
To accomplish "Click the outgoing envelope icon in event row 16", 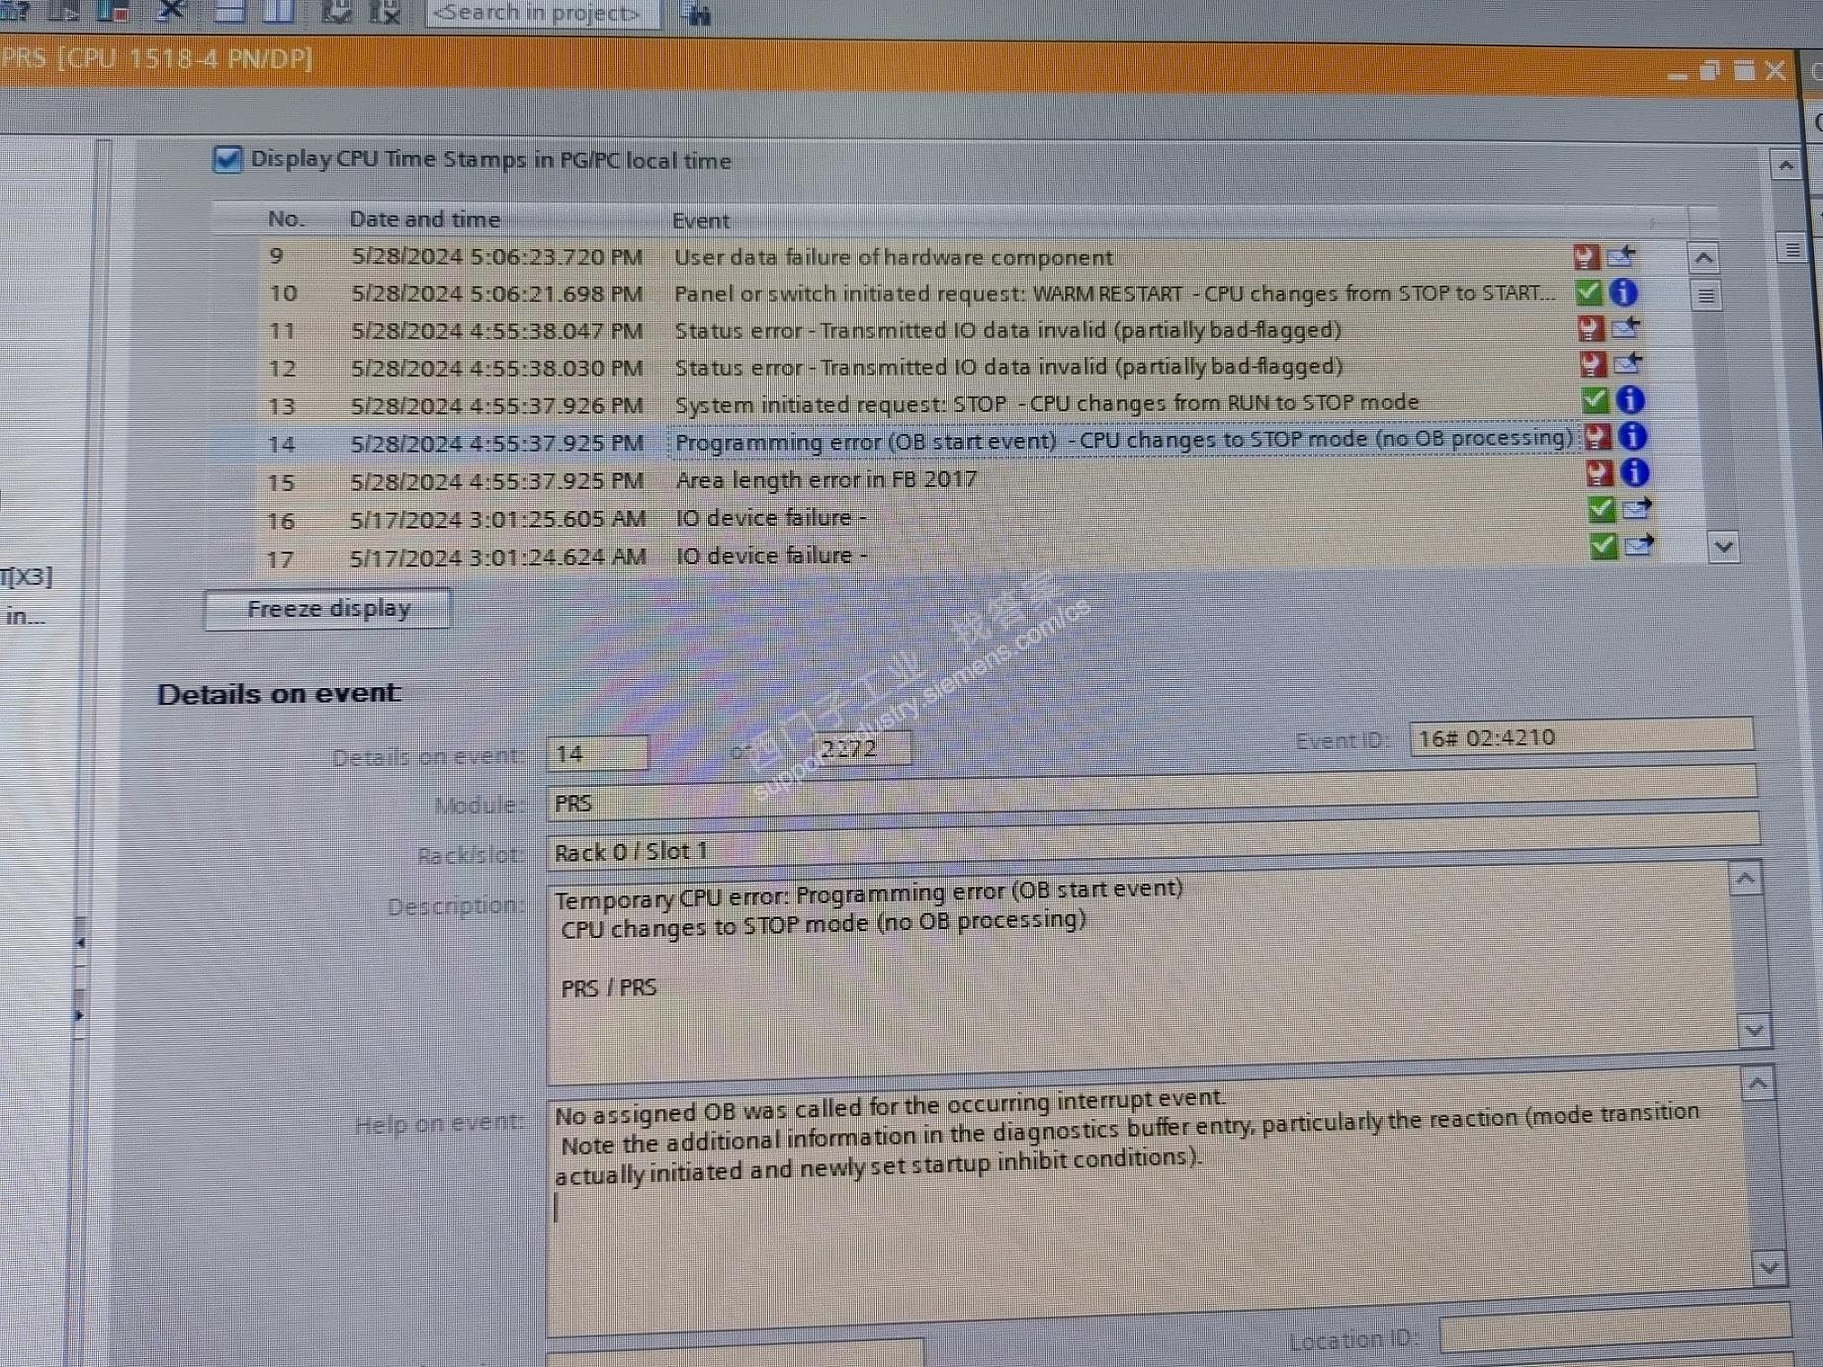I will tap(1637, 508).
